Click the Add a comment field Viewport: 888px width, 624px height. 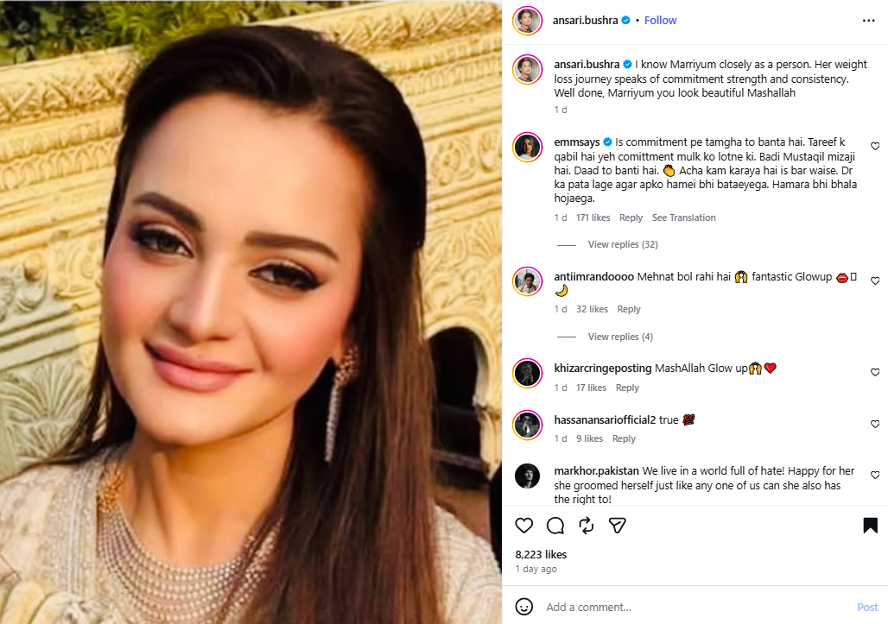[691, 607]
